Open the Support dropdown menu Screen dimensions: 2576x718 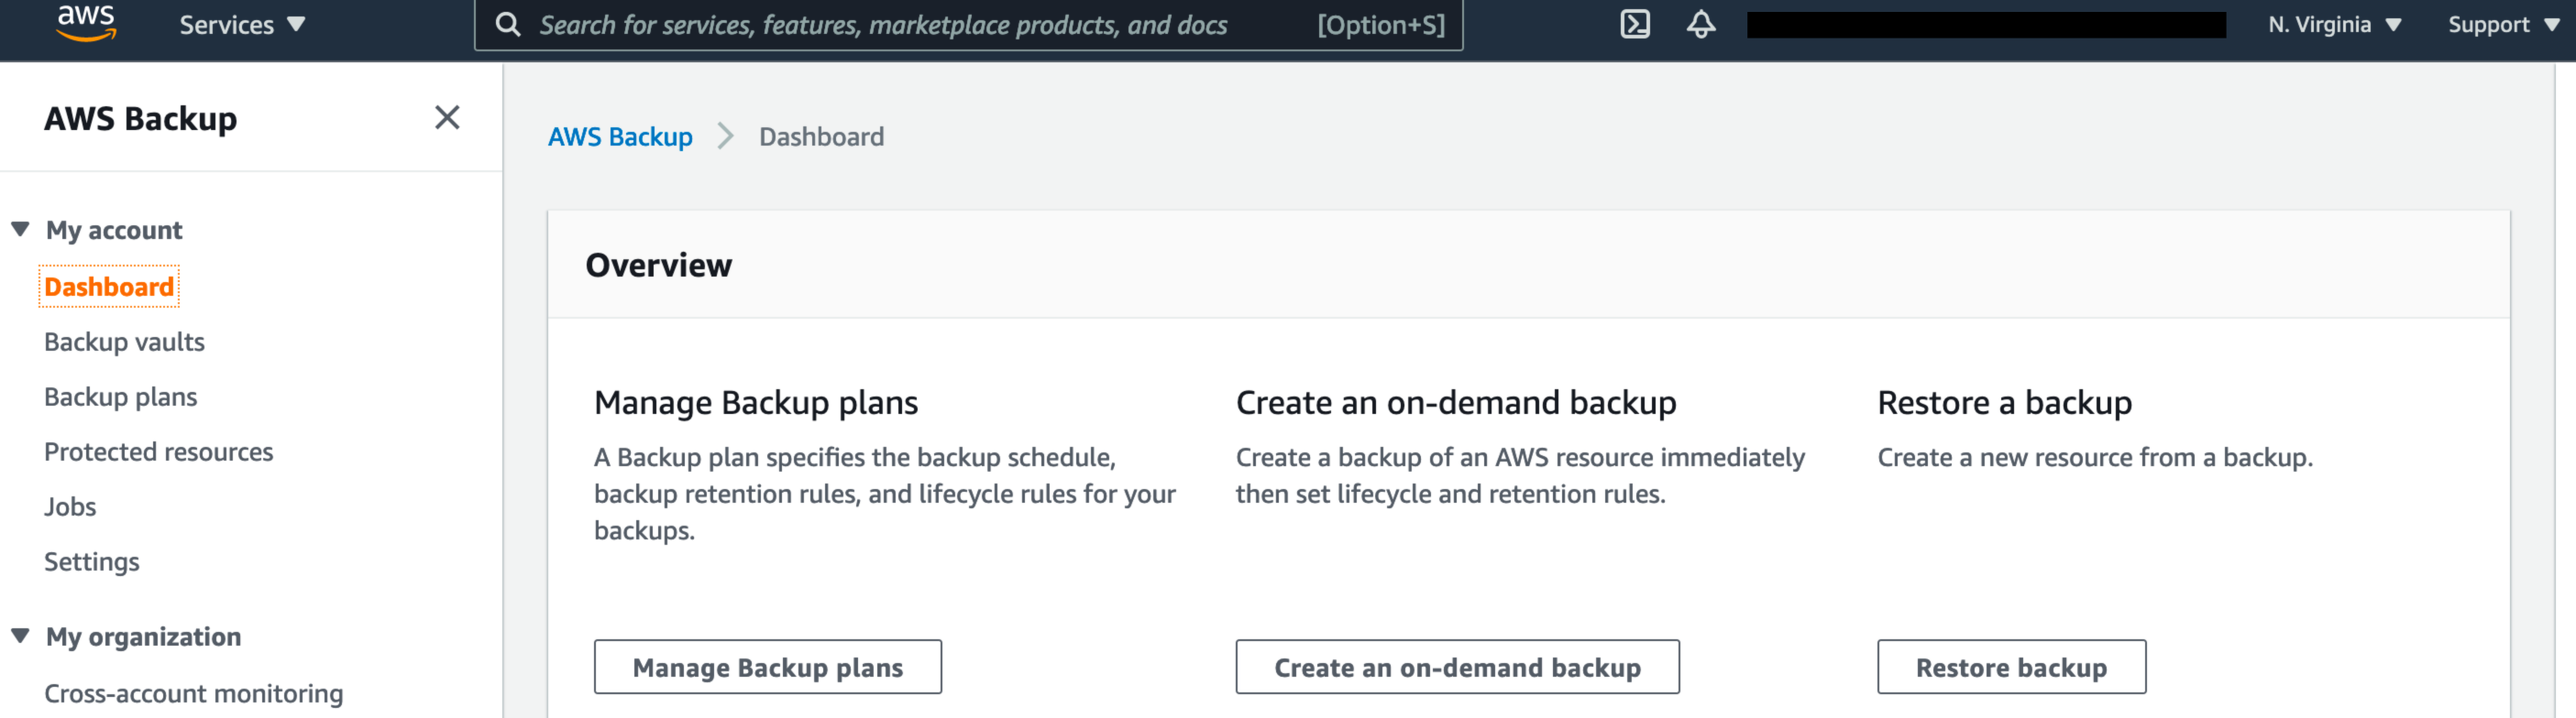2501,24
